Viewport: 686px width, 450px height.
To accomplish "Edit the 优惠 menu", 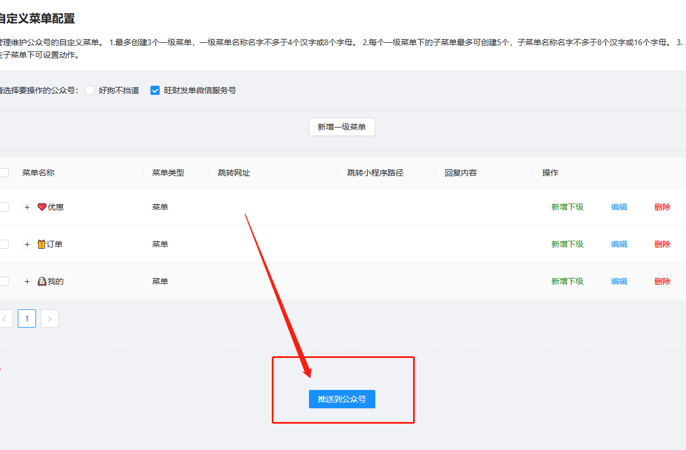I will coord(618,207).
